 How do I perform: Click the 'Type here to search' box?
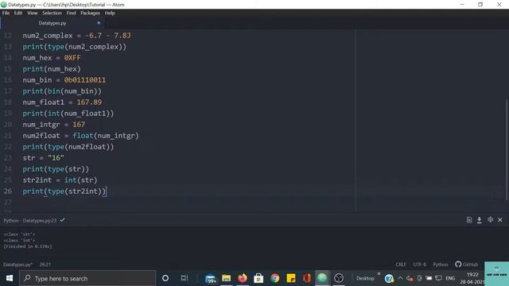click(87, 278)
